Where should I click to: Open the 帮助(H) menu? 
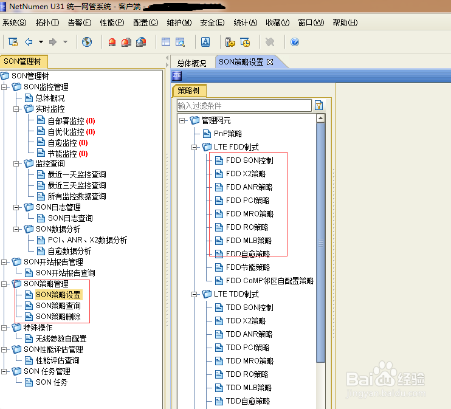pyautogui.click(x=345, y=22)
